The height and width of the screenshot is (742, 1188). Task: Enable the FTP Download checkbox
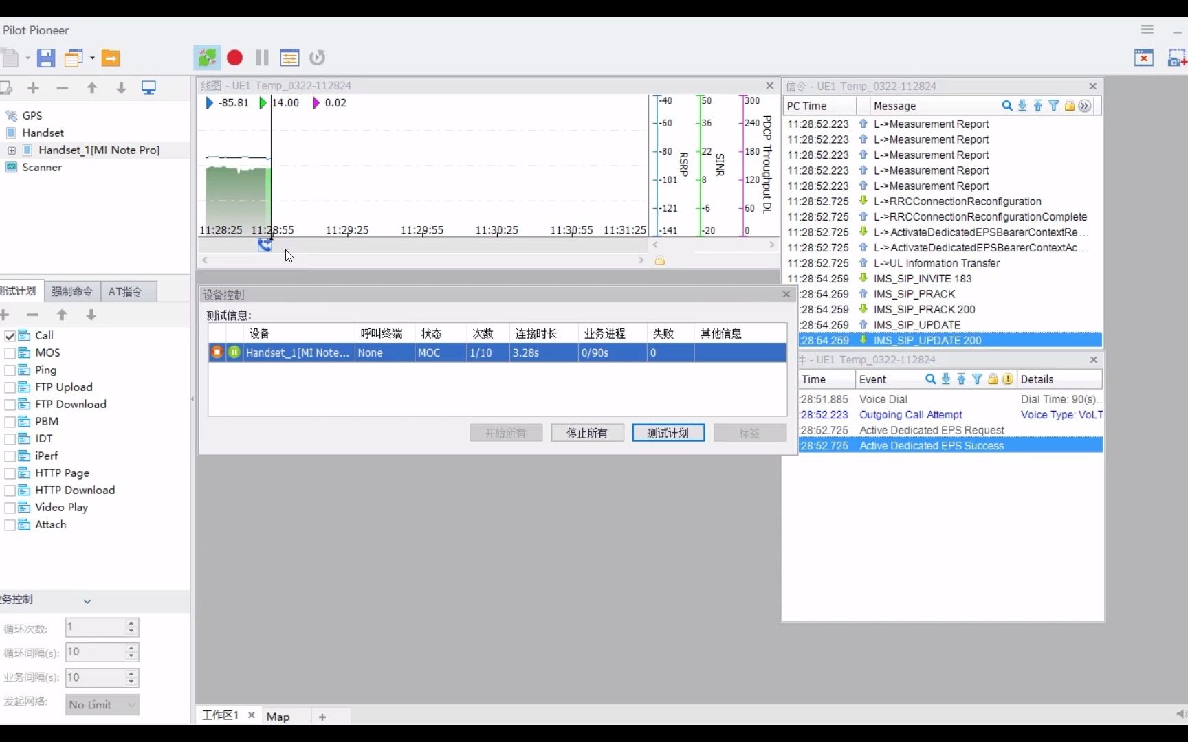pos(10,405)
